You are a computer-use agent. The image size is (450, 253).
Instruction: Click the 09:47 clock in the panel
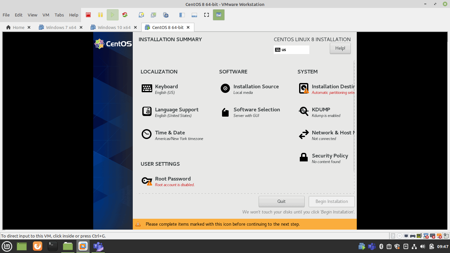(x=443, y=246)
